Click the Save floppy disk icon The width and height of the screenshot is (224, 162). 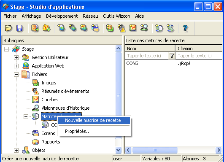tap(19, 28)
